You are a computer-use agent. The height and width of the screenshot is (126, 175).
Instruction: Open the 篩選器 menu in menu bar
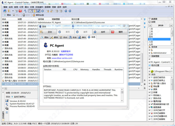pos(47,7)
